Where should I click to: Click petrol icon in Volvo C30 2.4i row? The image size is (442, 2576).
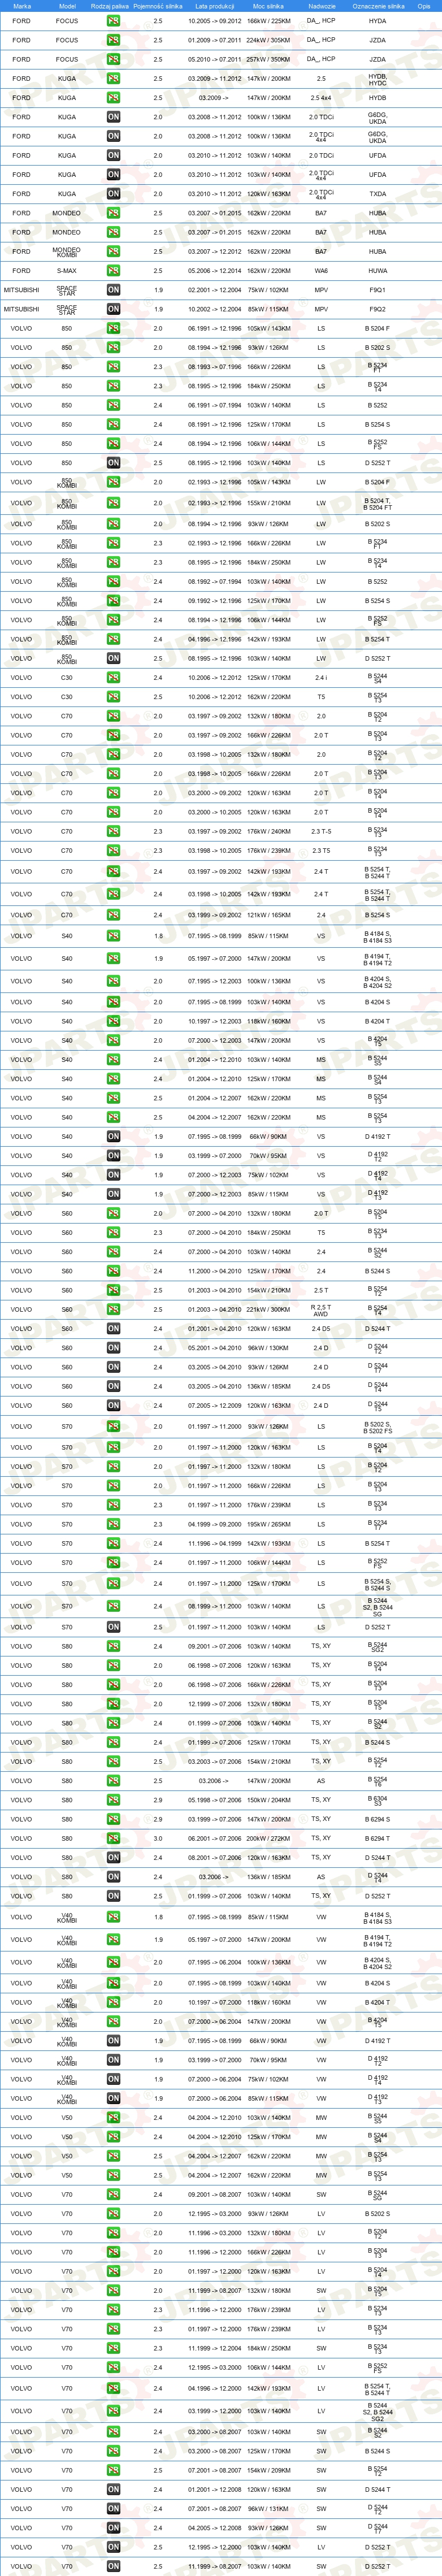click(113, 678)
